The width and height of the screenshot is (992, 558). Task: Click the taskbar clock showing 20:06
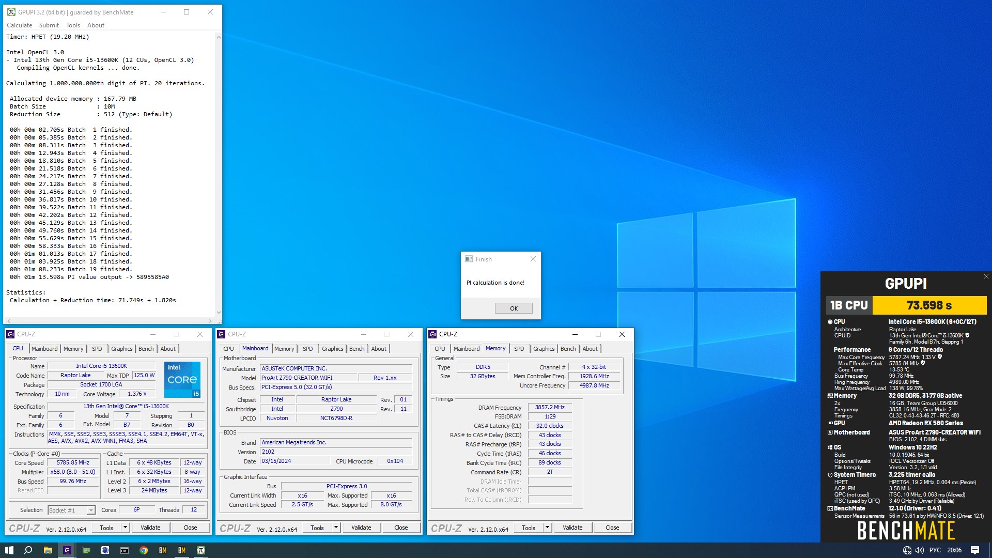pos(954,550)
